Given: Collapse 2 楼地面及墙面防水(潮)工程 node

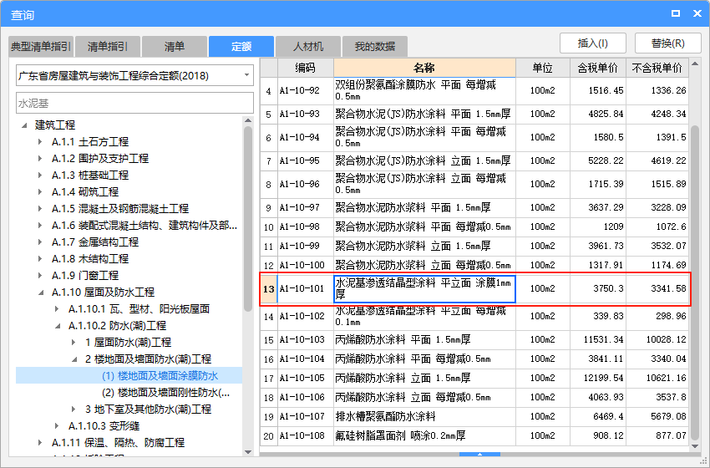Looking at the screenshot, I should coord(74,359).
